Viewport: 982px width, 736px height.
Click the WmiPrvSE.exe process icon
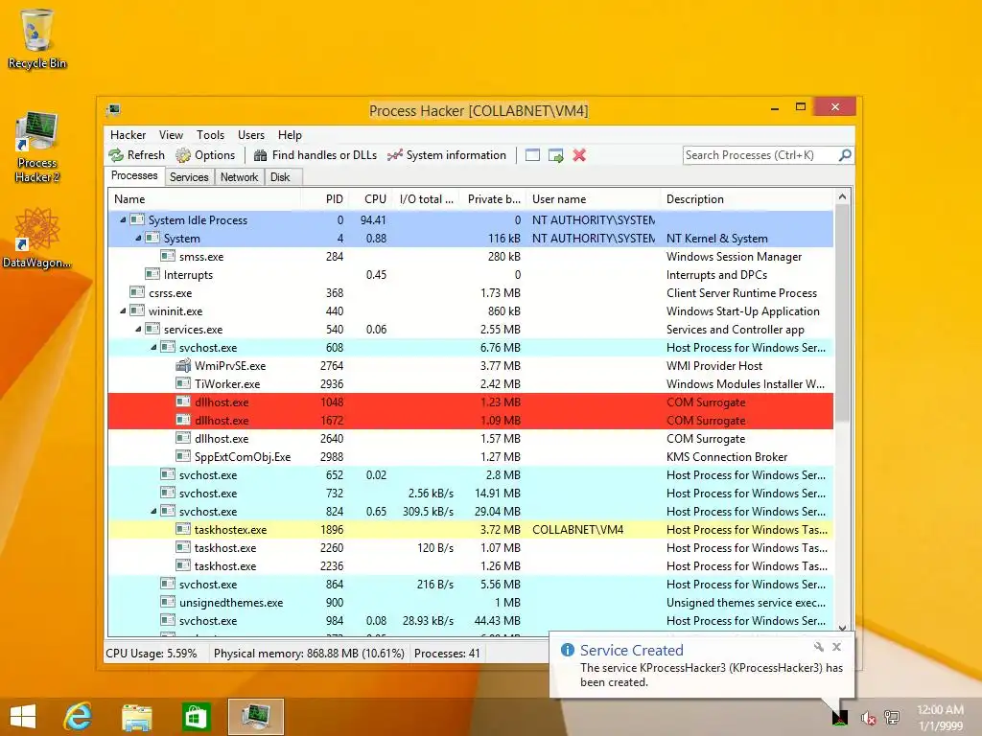click(183, 365)
